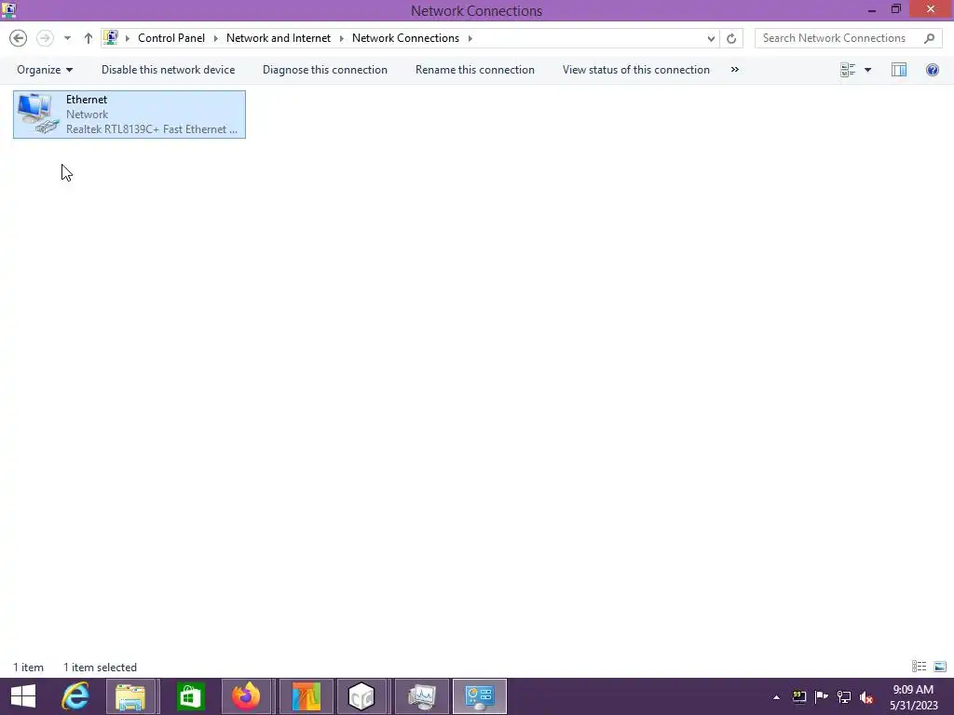Launch Internet Explorer from taskbar
This screenshot has width=954, height=715.
pyautogui.click(x=75, y=696)
